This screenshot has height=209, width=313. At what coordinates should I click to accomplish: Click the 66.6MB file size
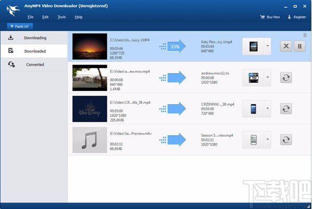point(116,149)
